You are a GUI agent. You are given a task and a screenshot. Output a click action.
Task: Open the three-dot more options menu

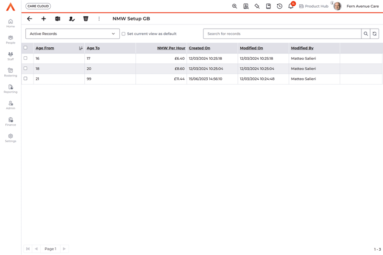tap(99, 19)
